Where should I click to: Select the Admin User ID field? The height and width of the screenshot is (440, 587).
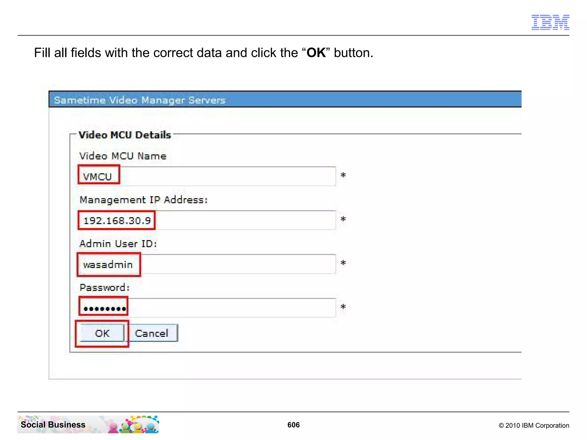click(x=207, y=264)
